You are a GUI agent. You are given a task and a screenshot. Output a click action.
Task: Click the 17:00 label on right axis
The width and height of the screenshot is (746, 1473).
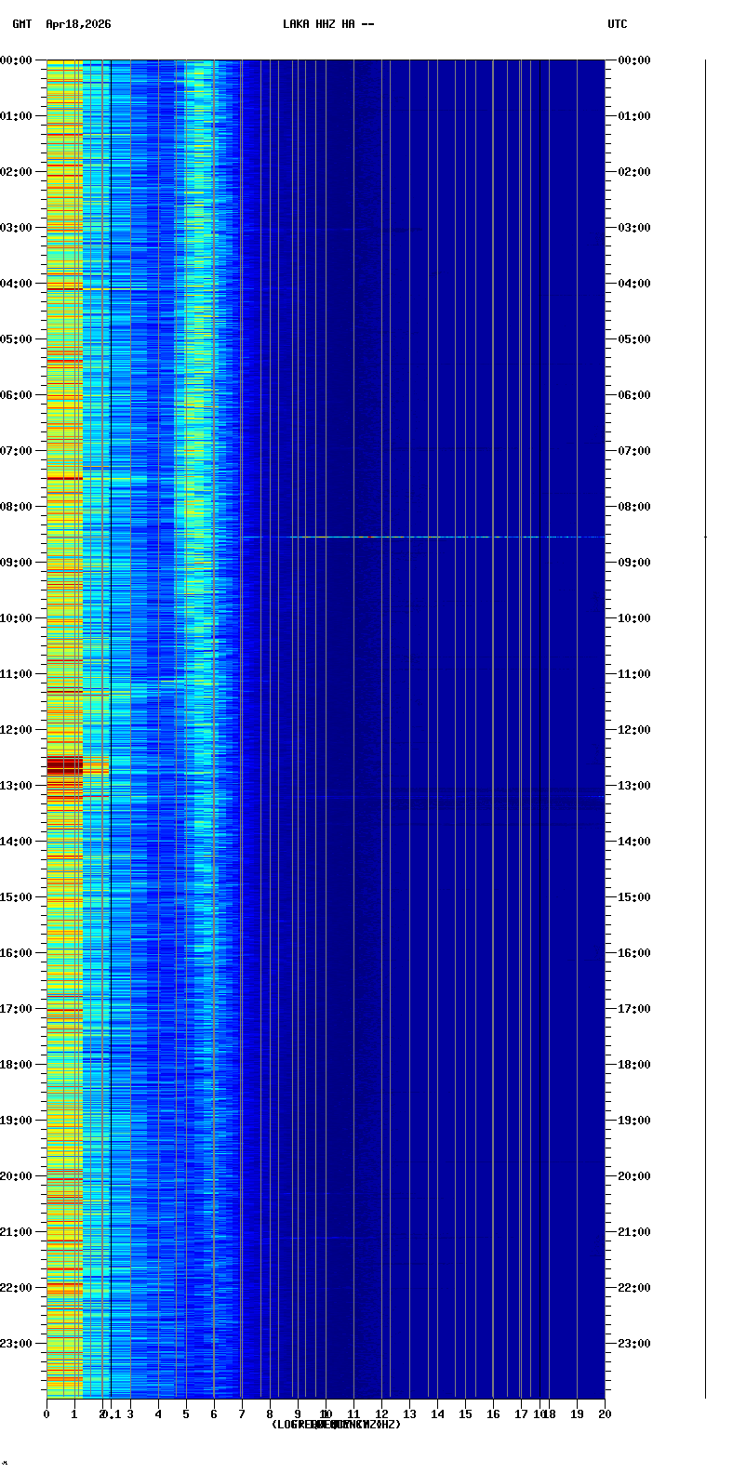click(x=633, y=1009)
